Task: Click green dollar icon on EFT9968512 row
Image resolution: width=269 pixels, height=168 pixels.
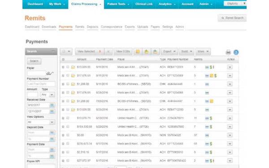Action: tap(211, 152)
